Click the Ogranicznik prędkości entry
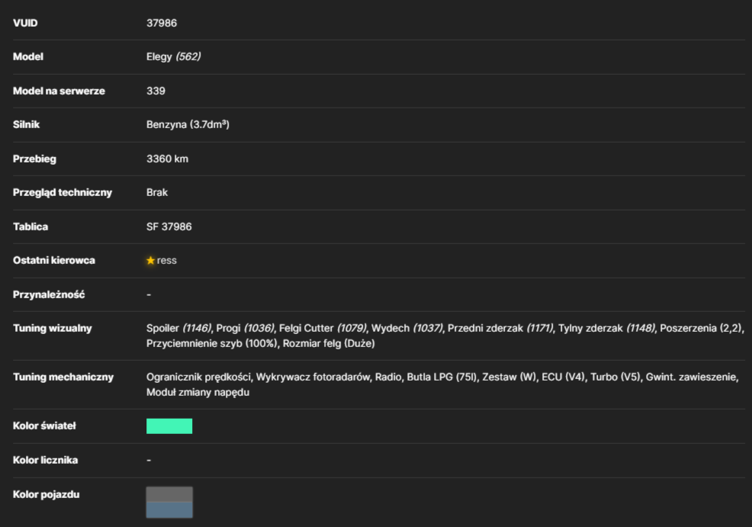The width and height of the screenshot is (752, 527). coord(198,377)
